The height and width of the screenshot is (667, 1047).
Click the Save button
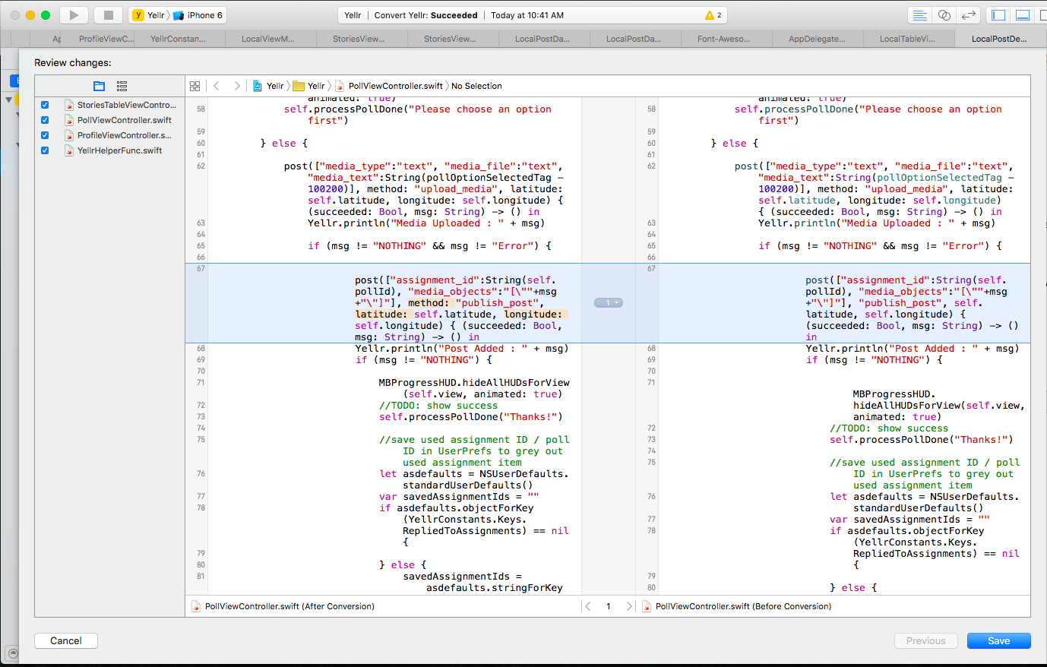(x=998, y=640)
